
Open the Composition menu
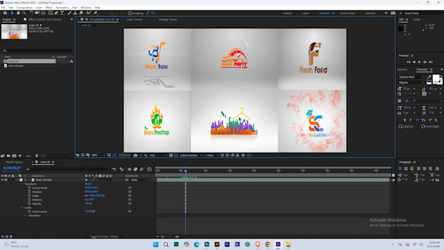pos(24,8)
